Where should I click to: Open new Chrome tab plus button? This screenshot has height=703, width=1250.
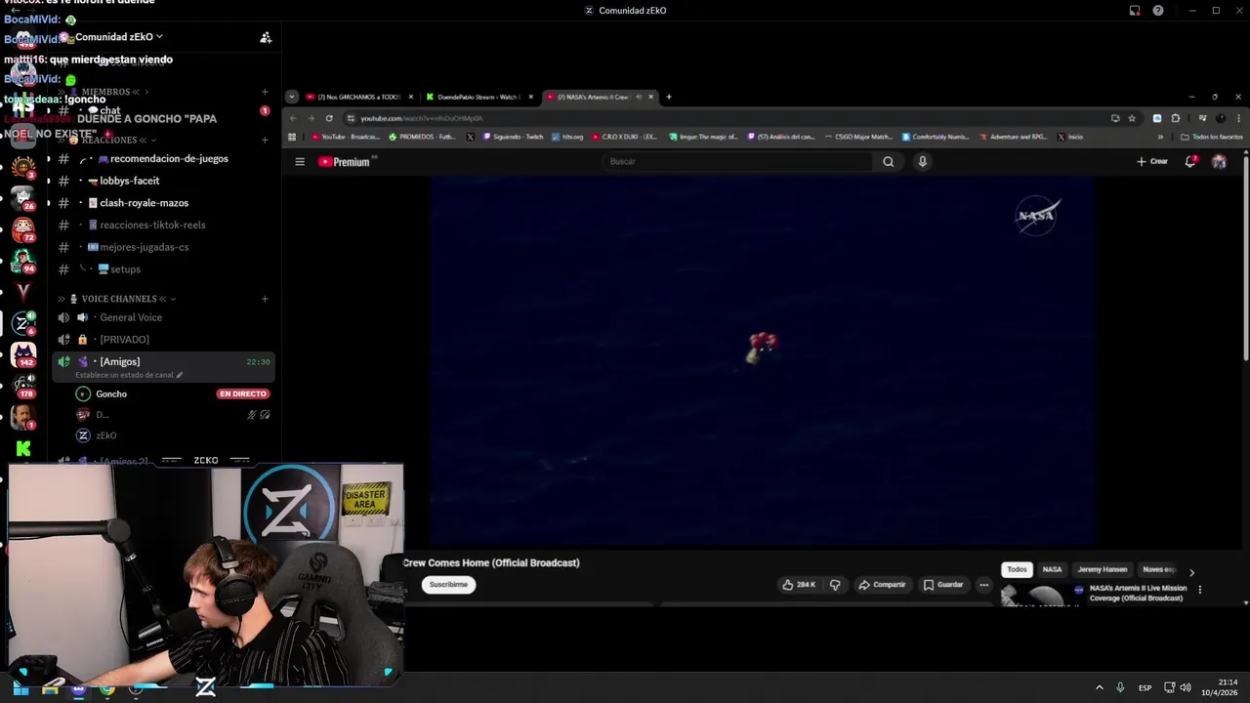click(669, 97)
